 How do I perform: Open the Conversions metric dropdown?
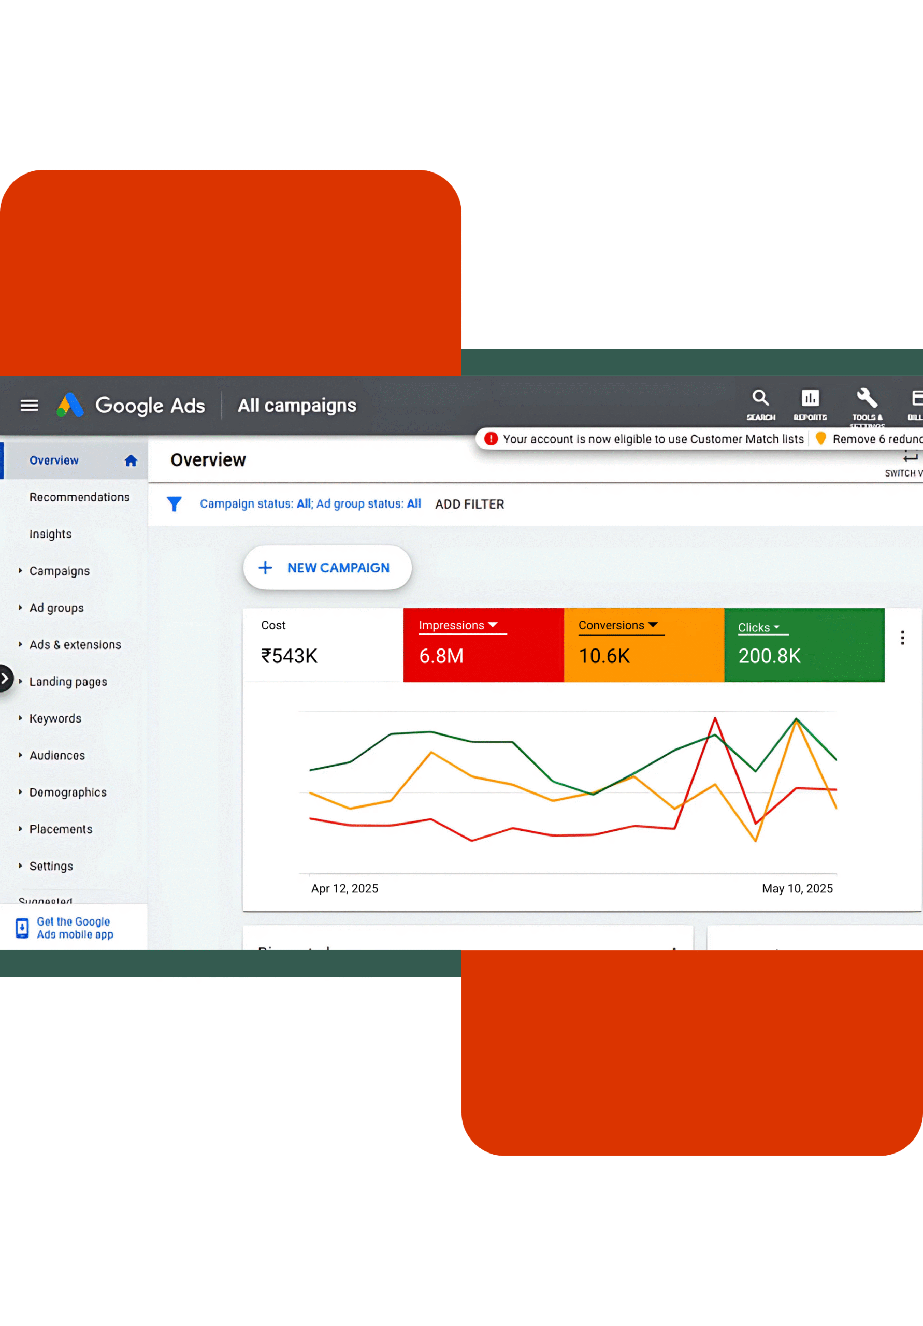(653, 626)
